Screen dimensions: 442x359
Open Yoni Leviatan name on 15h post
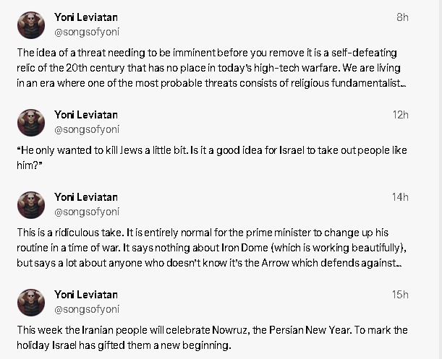(x=86, y=295)
